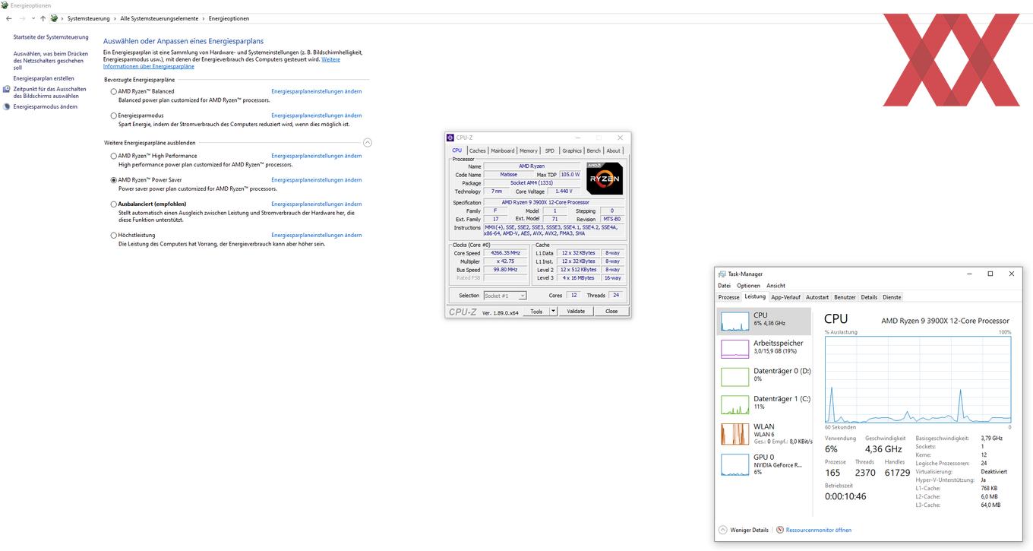
Task: Click the Validate button in CPU-Z
Action: pyautogui.click(x=576, y=312)
